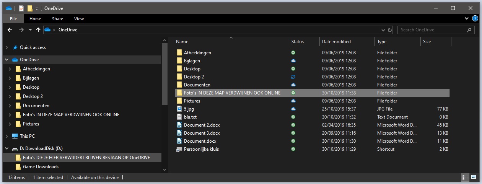Switch to the Details view layout
Screen dimensions: 482x184
(x=464, y=177)
